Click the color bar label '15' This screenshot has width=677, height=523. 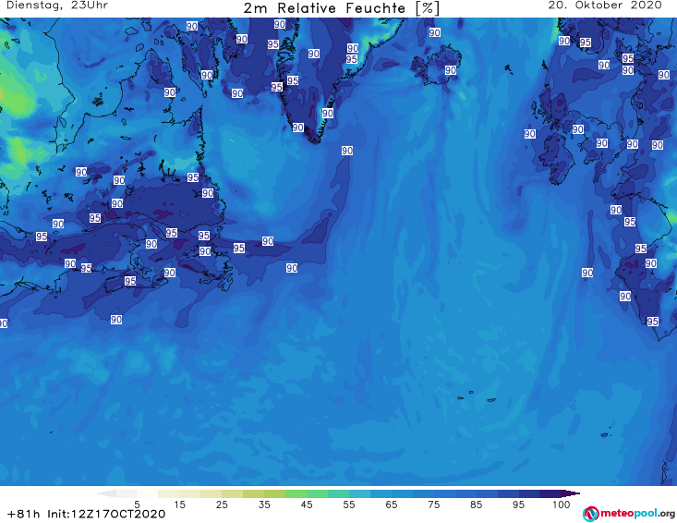tap(179, 505)
